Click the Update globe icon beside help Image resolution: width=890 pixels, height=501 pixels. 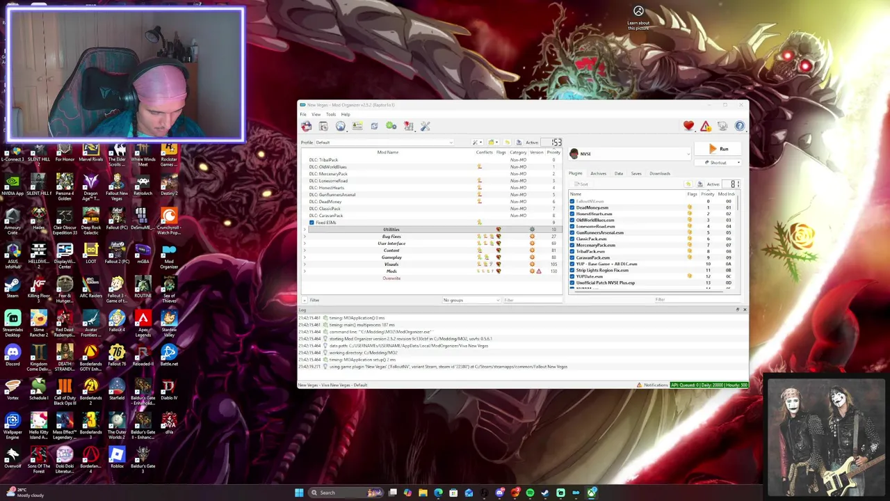coord(722,126)
